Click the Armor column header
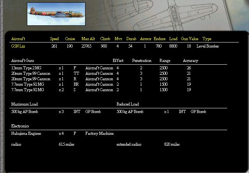 pos(146,39)
